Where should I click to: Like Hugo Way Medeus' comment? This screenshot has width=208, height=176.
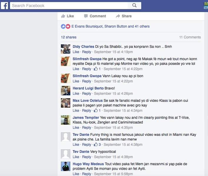pyautogui.click(x=76, y=174)
